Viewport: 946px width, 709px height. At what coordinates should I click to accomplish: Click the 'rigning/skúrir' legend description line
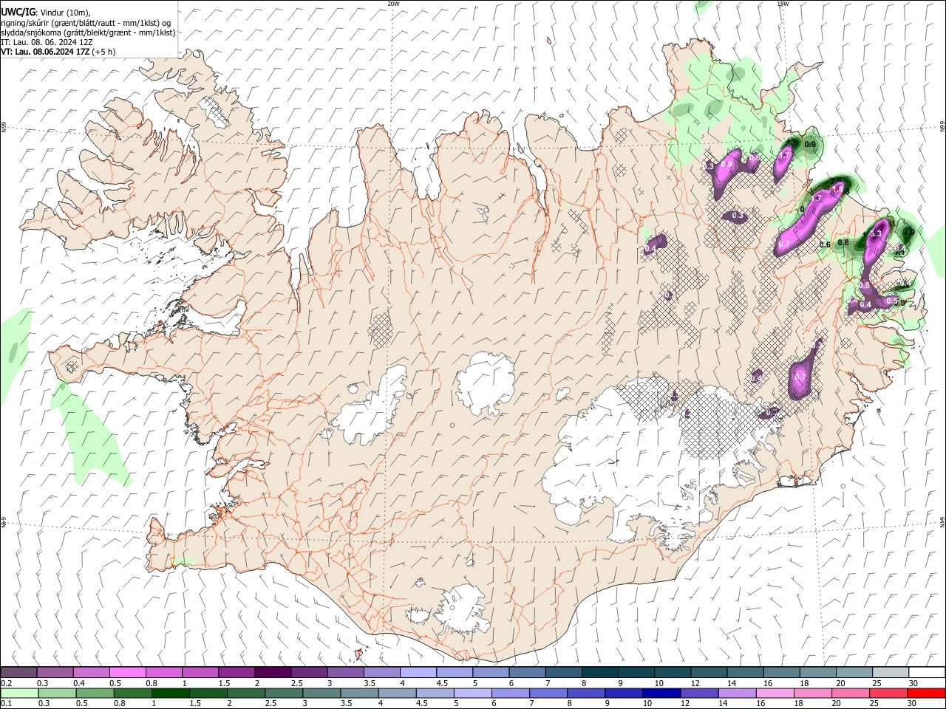point(86,23)
